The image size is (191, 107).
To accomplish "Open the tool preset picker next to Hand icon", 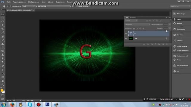I will (7, 6).
